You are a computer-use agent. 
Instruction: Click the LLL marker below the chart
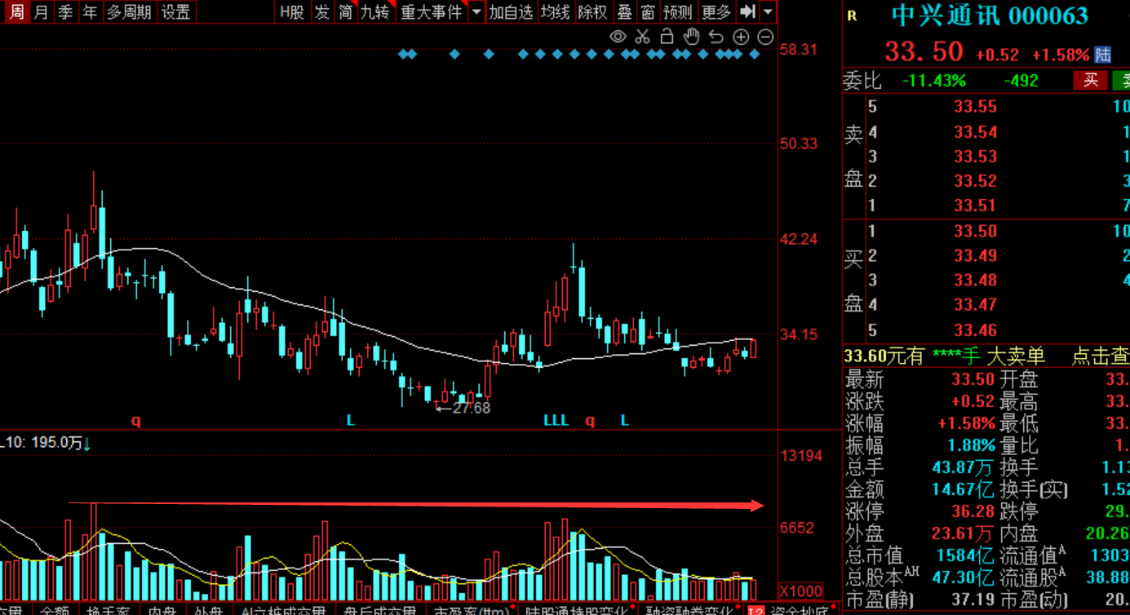pos(556,421)
